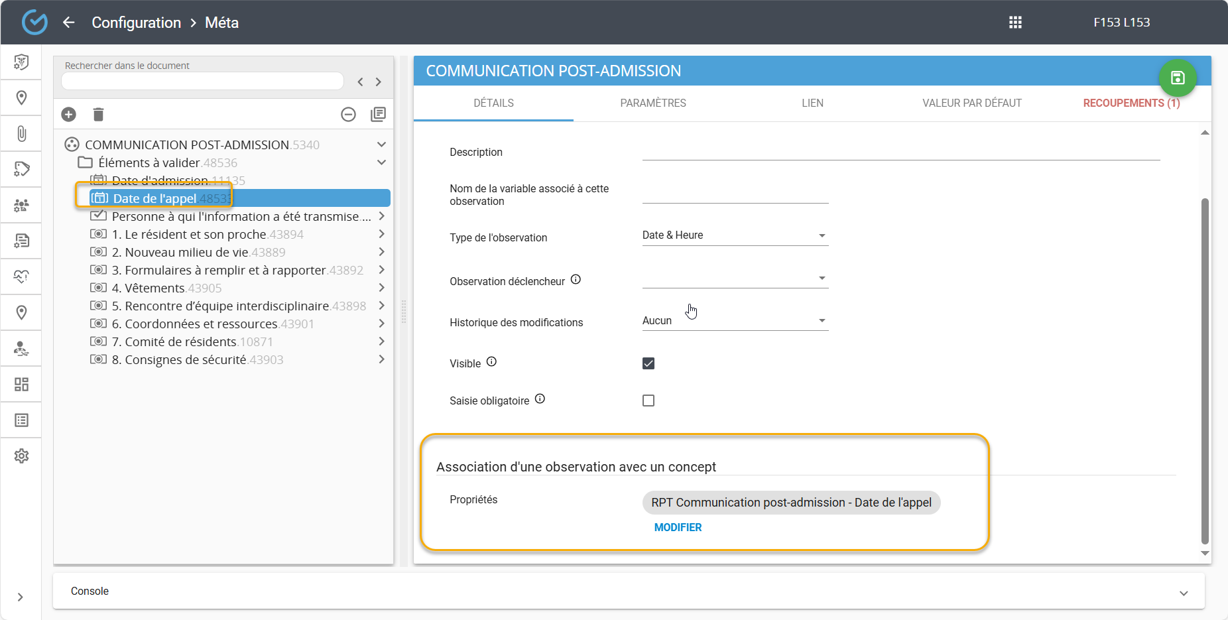Viewport: 1228px width, 620px height.
Task: Switch to the PARAMÈTRES tab
Action: (653, 103)
